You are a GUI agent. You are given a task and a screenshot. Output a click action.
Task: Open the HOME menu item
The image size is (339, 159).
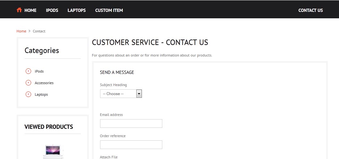(30, 10)
